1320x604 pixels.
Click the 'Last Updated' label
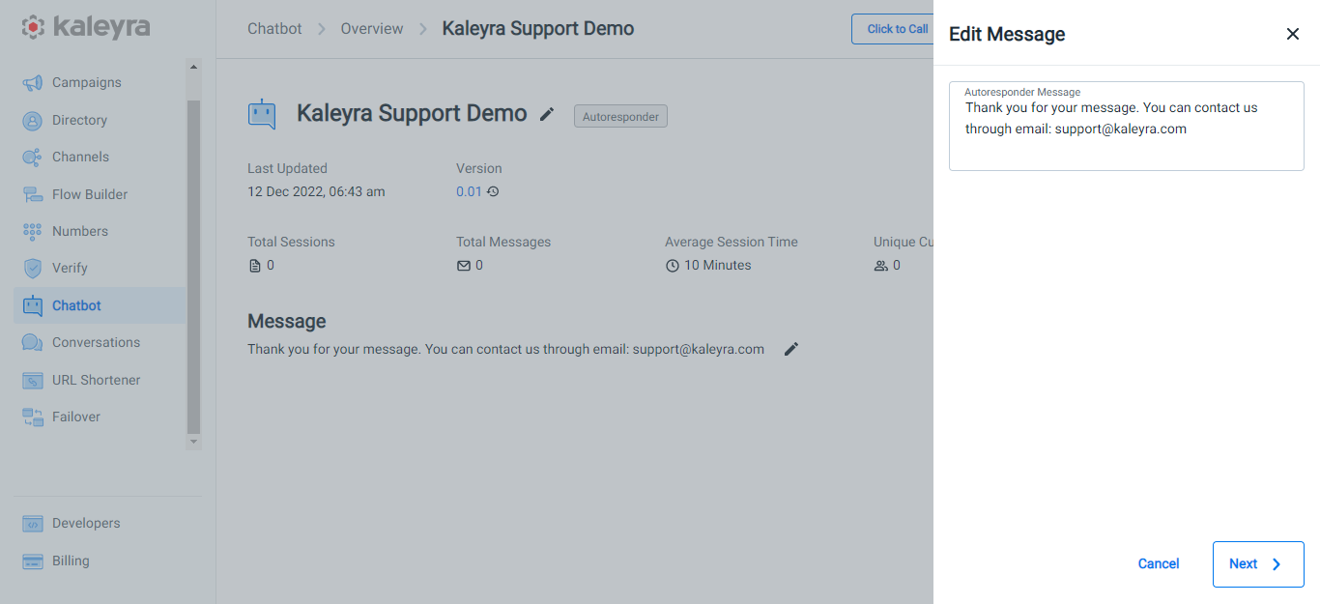pos(287,168)
